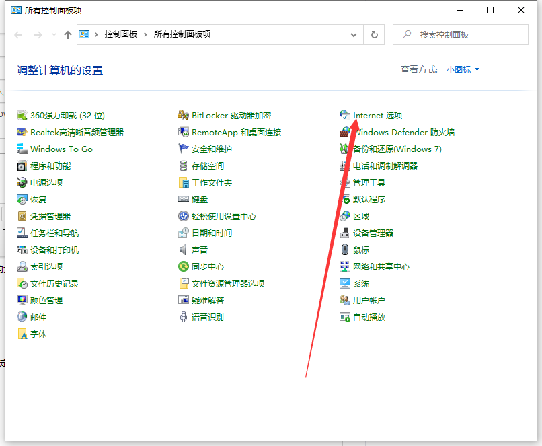542x446 pixels.
Task: Open BitLocker 驱动器加密 icon
Action: [x=184, y=116]
